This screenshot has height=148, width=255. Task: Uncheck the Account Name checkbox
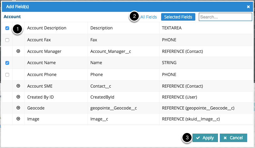point(7,63)
